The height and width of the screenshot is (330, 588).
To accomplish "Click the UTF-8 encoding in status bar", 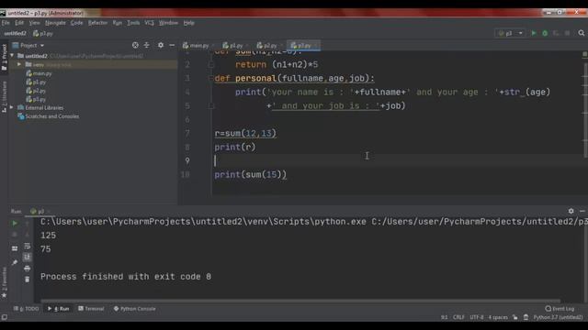I will 476,317.
